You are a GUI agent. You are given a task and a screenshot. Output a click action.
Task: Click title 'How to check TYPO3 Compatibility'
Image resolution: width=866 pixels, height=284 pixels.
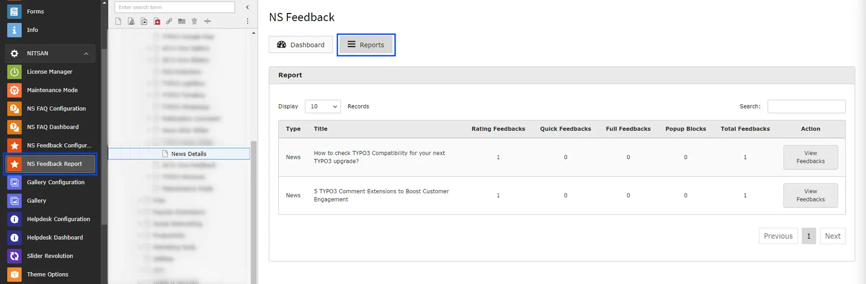click(379, 157)
